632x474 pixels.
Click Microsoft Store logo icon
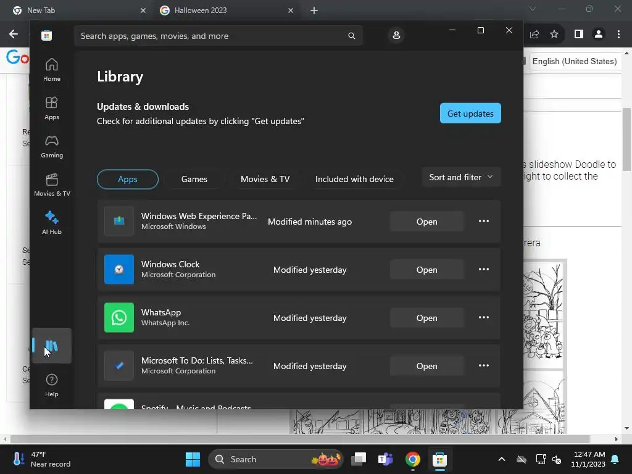(x=47, y=35)
